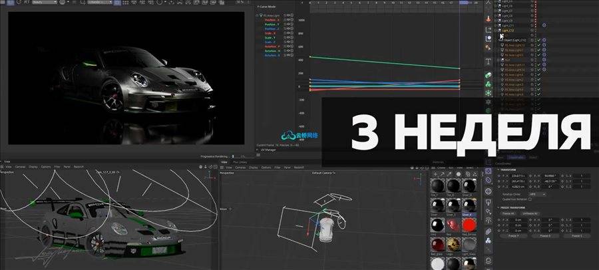The width and height of the screenshot is (599, 270).
Task: Select the Scale . Y track label
Action: [x=270, y=38]
